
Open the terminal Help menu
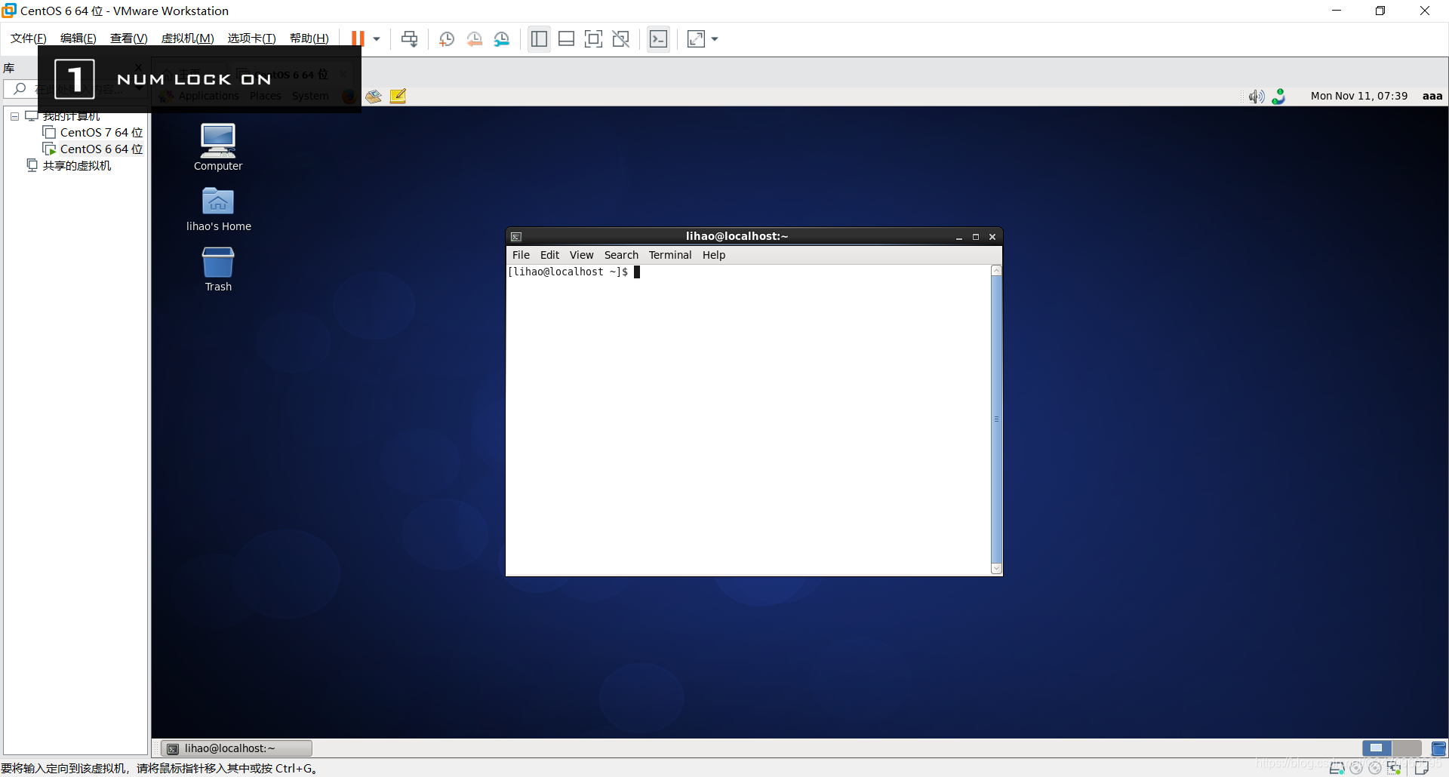[713, 255]
